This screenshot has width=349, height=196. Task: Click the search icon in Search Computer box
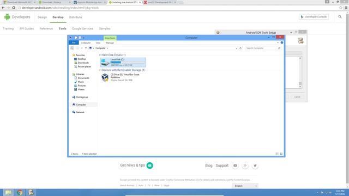pos(279,48)
